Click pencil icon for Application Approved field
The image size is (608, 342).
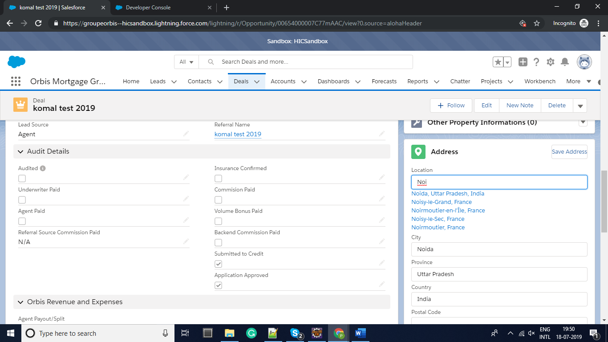tap(382, 284)
